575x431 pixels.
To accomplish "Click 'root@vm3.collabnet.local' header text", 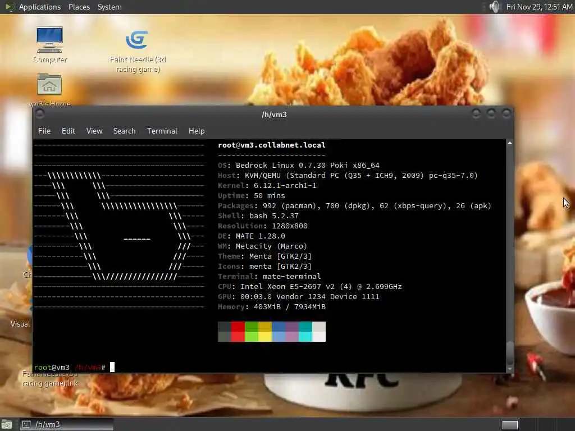I will click(x=271, y=145).
